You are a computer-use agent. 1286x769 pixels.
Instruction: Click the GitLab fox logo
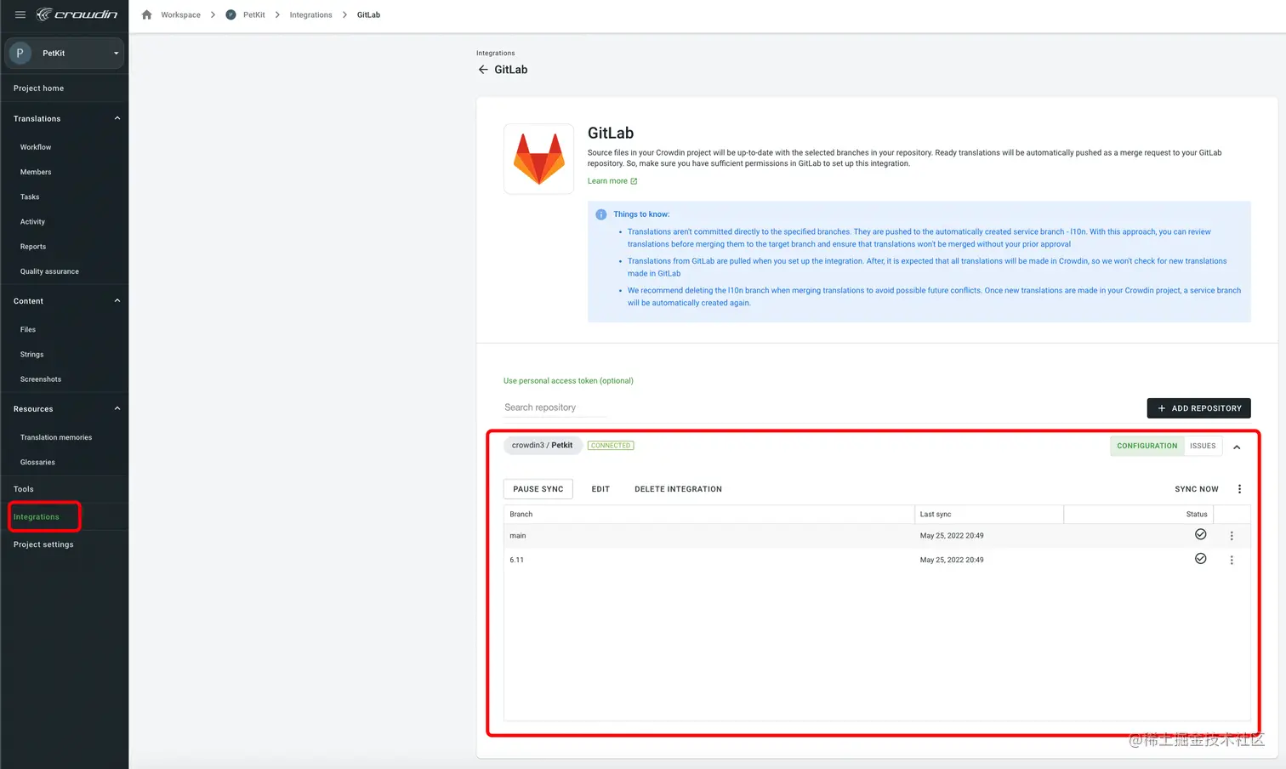click(539, 159)
